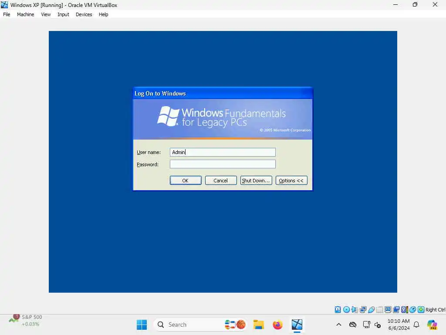446x335 pixels.
Task: Click the mouse integration status icon
Action: click(413, 309)
